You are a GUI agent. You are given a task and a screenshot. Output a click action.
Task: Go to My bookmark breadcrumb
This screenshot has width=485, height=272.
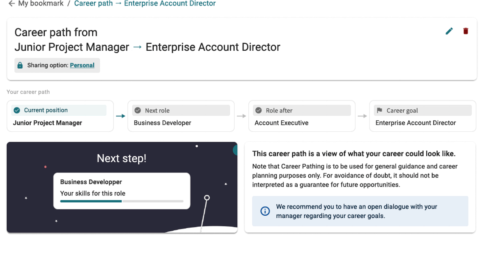(x=41, y=4)
